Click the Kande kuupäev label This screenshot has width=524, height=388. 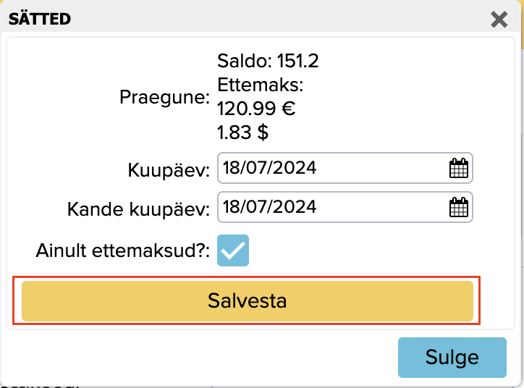point(138,209)
